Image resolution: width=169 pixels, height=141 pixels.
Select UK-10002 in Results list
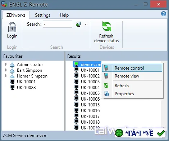click(90, 76)
